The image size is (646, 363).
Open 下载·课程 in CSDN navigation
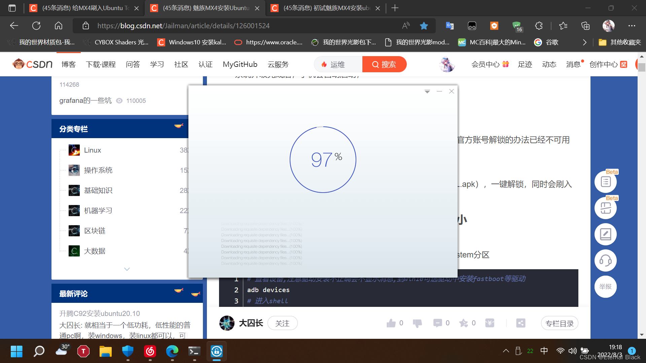point(101,65)
